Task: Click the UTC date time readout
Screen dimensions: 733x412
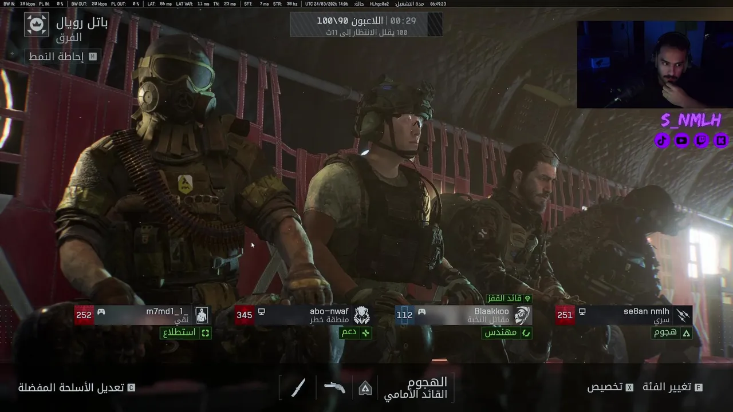Action: (x=326, y=3)
